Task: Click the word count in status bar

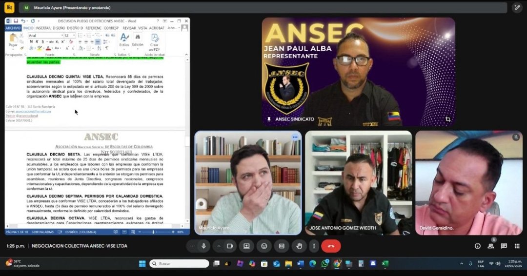Action: pos(42,232)
